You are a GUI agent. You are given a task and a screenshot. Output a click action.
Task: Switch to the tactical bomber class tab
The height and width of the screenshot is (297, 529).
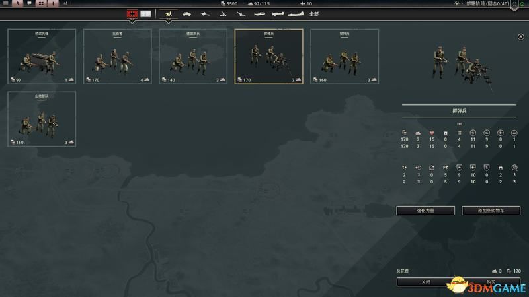[x=278, y=14]
